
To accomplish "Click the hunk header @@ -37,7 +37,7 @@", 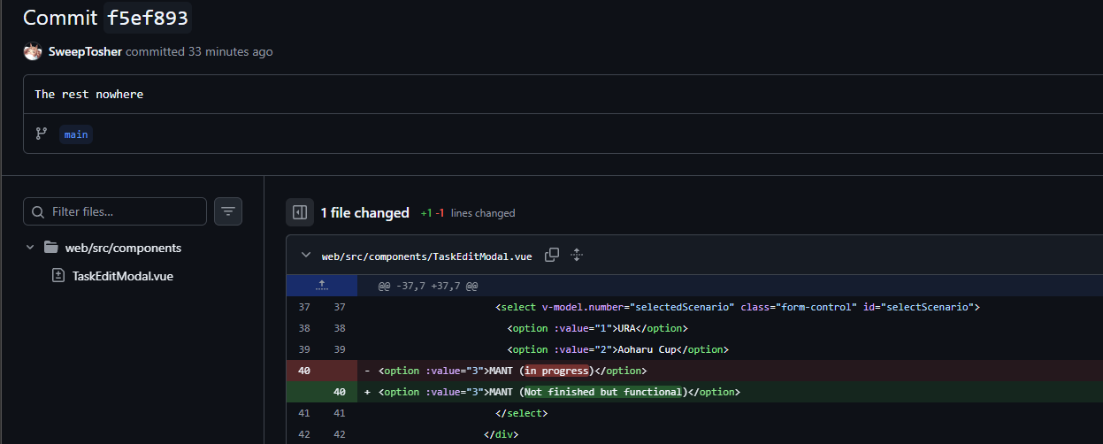I will coord(428,286).
